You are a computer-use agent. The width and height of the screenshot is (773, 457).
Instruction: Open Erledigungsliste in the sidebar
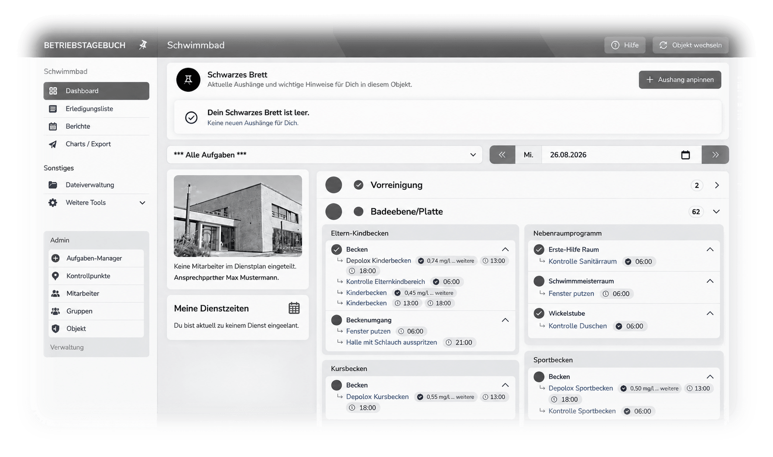pos(96,109)
